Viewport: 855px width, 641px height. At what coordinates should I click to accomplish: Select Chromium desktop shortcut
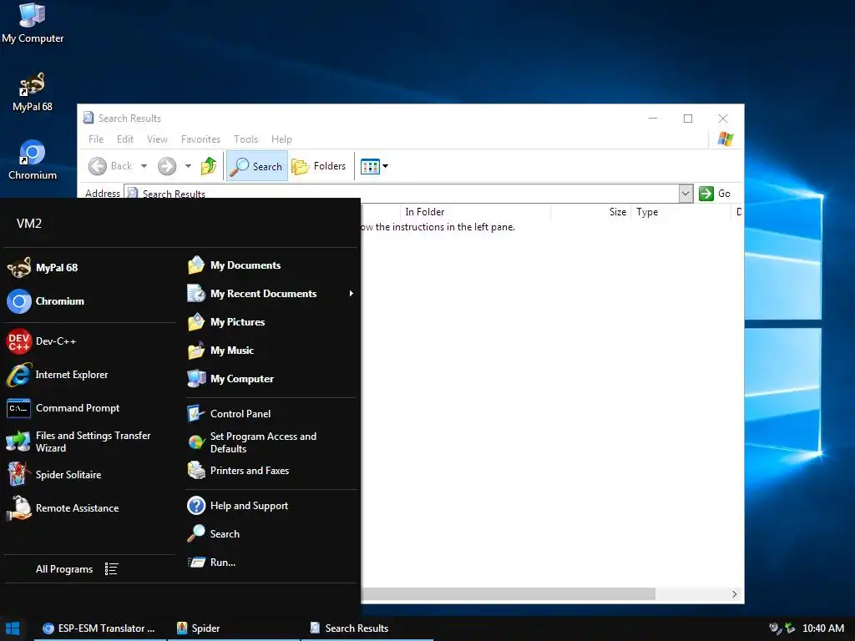pyautogui.click(x=33, y=161)
